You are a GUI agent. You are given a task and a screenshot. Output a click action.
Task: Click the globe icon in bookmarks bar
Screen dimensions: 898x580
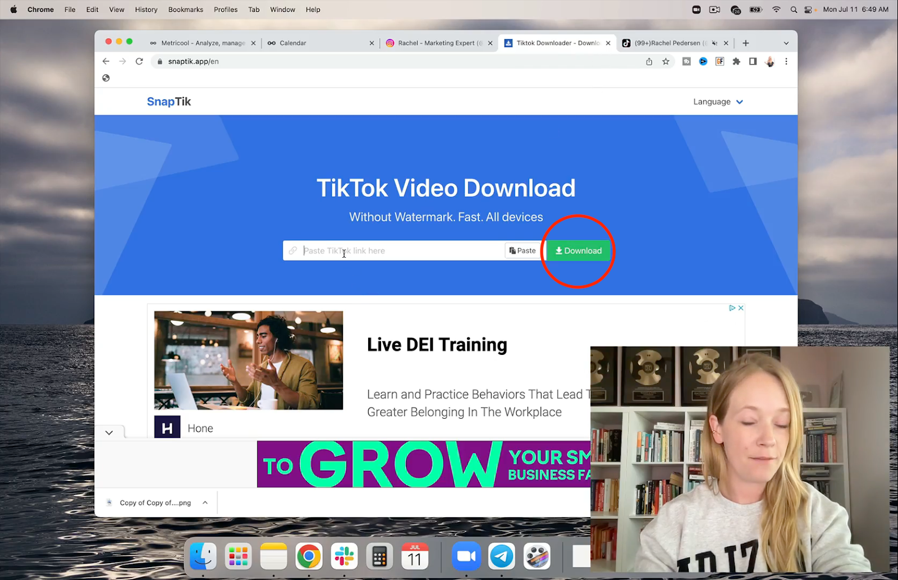[106, 78]
